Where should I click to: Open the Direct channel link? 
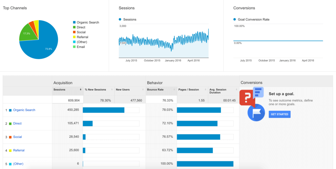17,123
